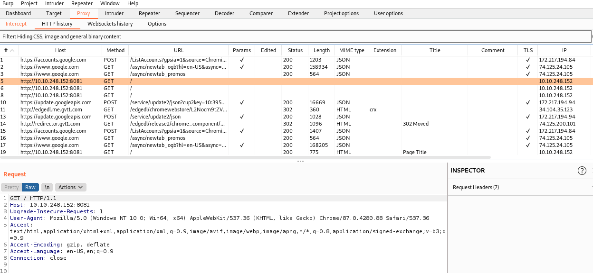Screen dimensions: 593x273
Task: Open the proxy Options sub-tab
Action: click(x=157, y=24)
